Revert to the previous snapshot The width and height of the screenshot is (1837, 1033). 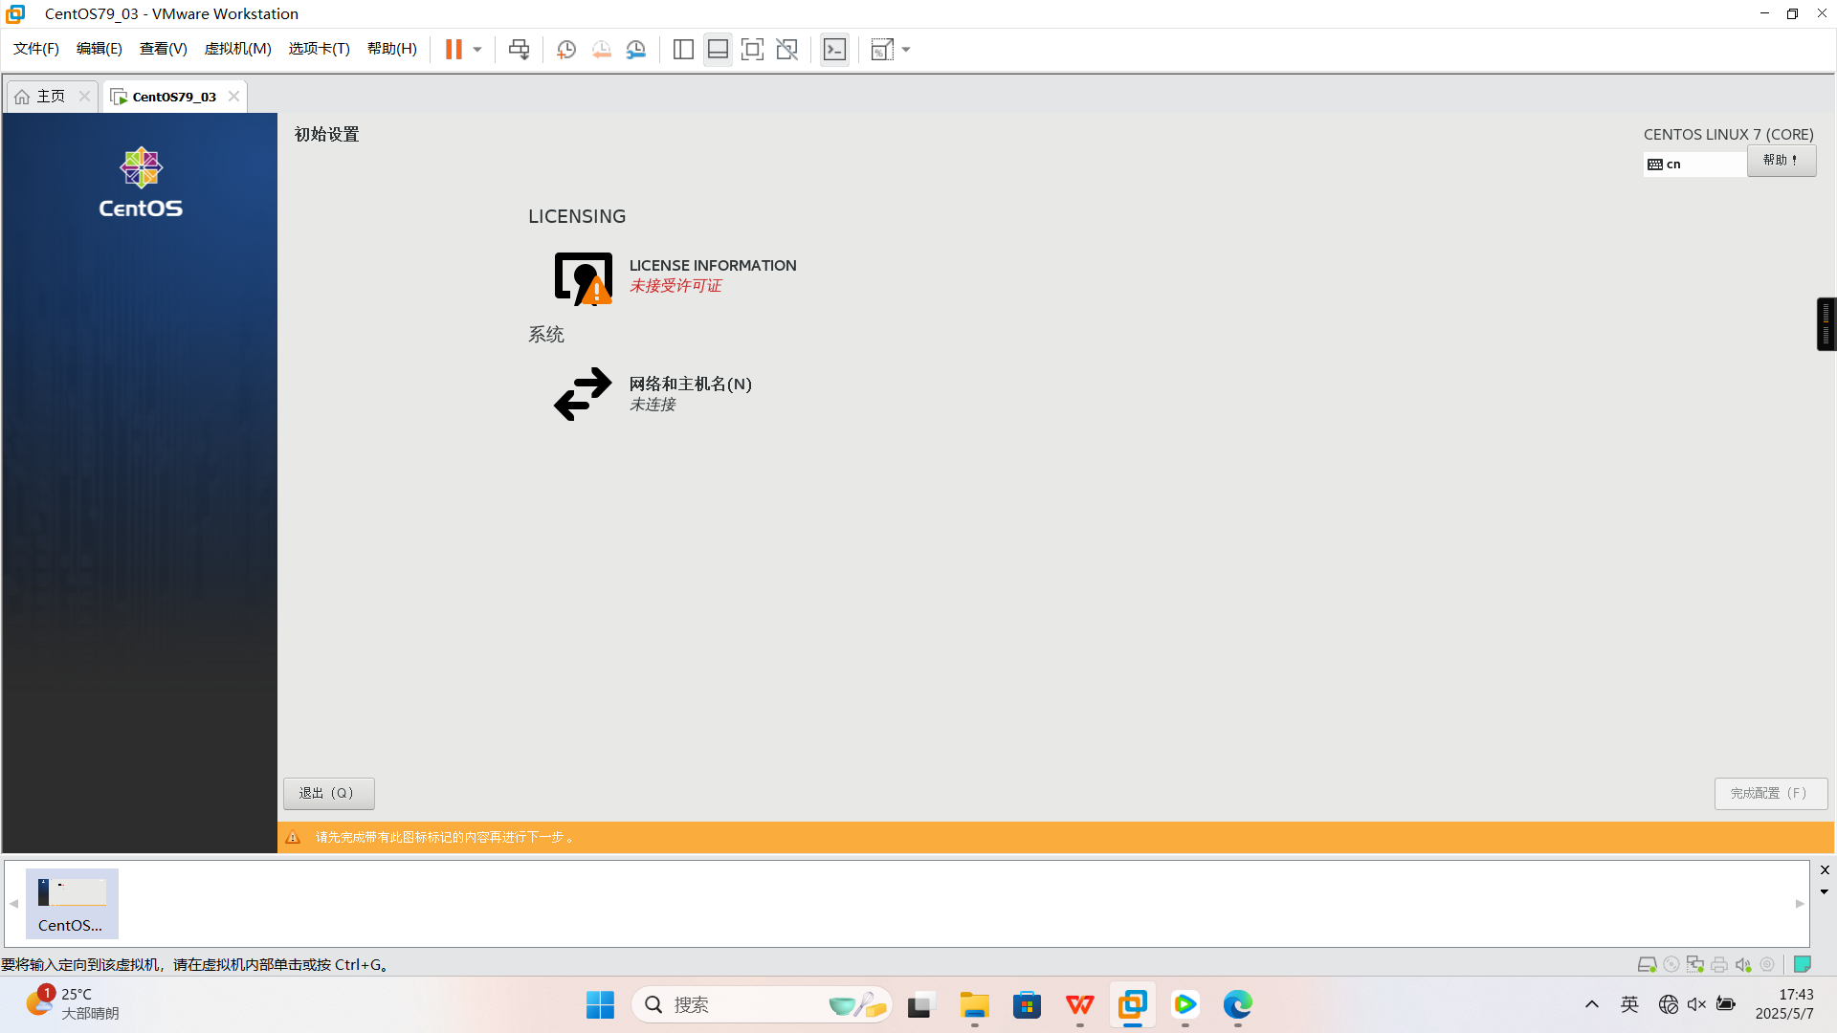pos(601,50)
